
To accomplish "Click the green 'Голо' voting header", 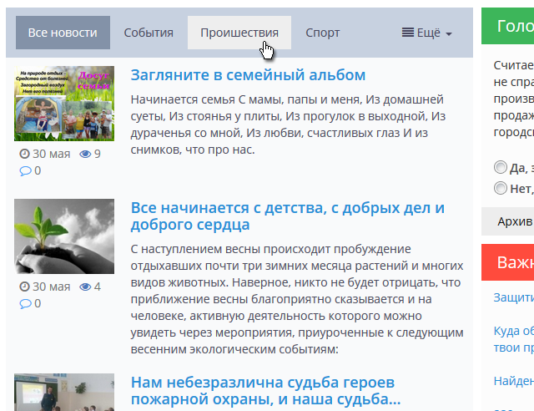I will (508, 26).
